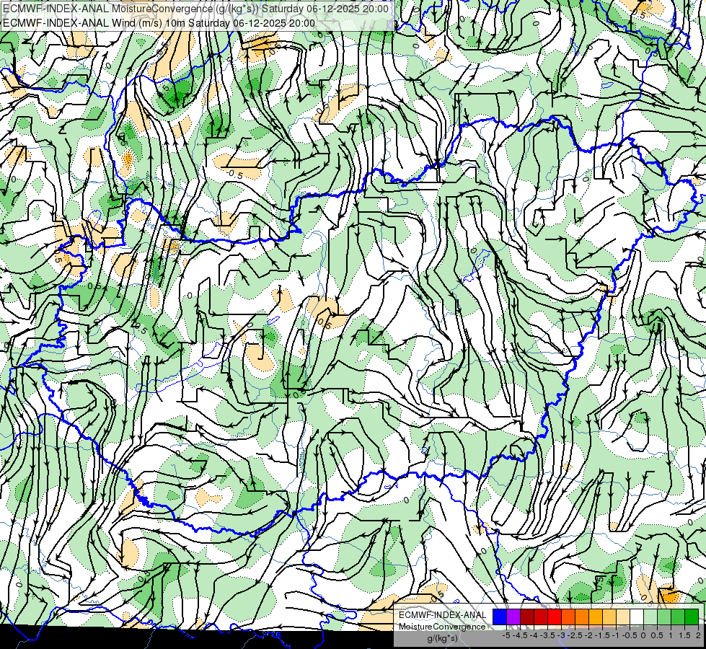Click the 'g/(kg*s)' unit label in legend
Image resolution: width=706 pixels, height=649 pixels.
(443, 638)
